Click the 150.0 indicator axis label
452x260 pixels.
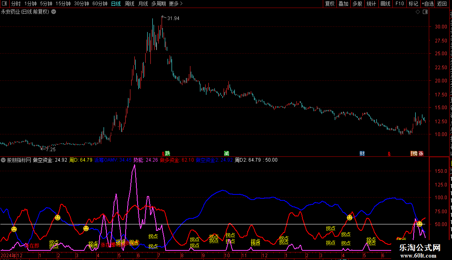point(441,171)
